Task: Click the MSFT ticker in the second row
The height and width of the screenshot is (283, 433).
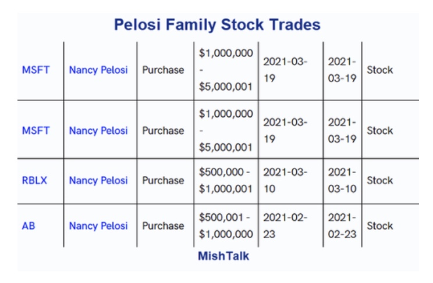Action: (36, 131)
